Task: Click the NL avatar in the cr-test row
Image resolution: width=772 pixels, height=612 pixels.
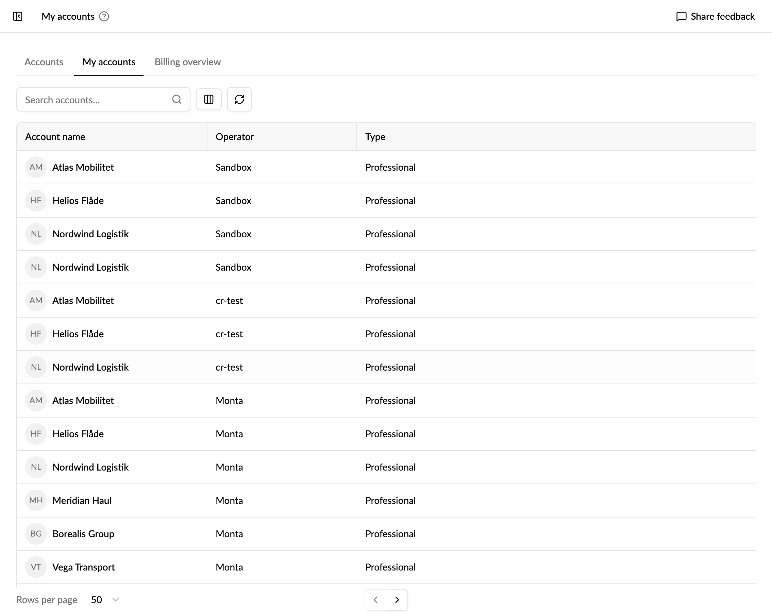Action: (x=36, y=367)
